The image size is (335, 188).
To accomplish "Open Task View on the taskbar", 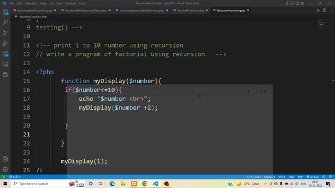I will click(x=101, y=183).
